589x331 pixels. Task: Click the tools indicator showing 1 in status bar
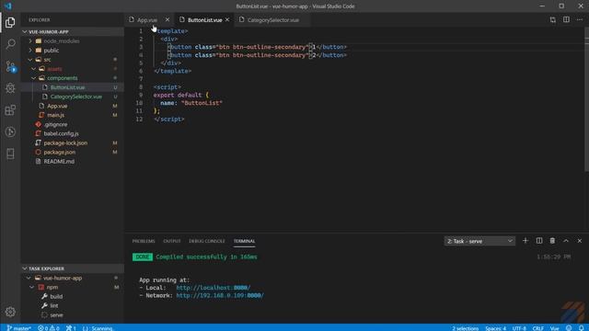(x=71, y=328)
